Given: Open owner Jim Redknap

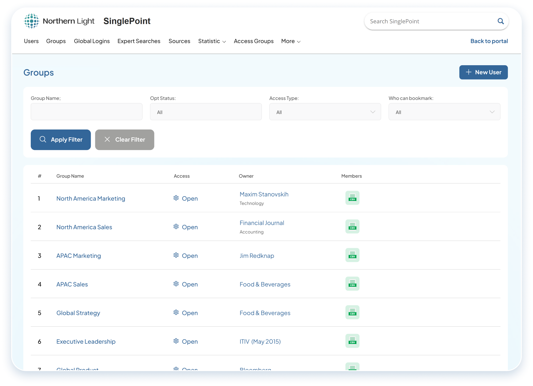Looking at the screenshot, I should pyautogui.click(x=257, y=256).
